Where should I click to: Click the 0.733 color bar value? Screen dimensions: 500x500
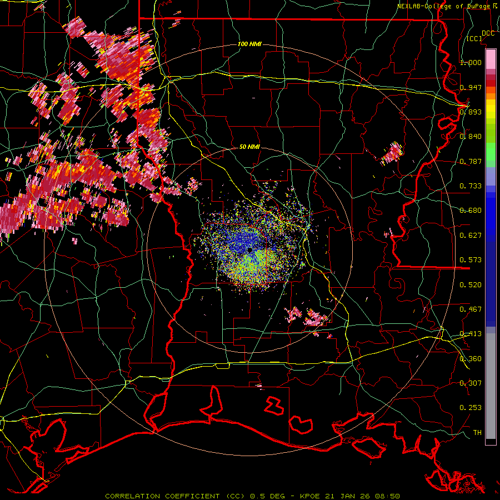(471, 186)
